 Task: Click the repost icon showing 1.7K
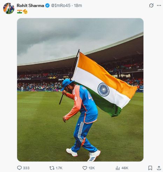(x=52, y=168)
